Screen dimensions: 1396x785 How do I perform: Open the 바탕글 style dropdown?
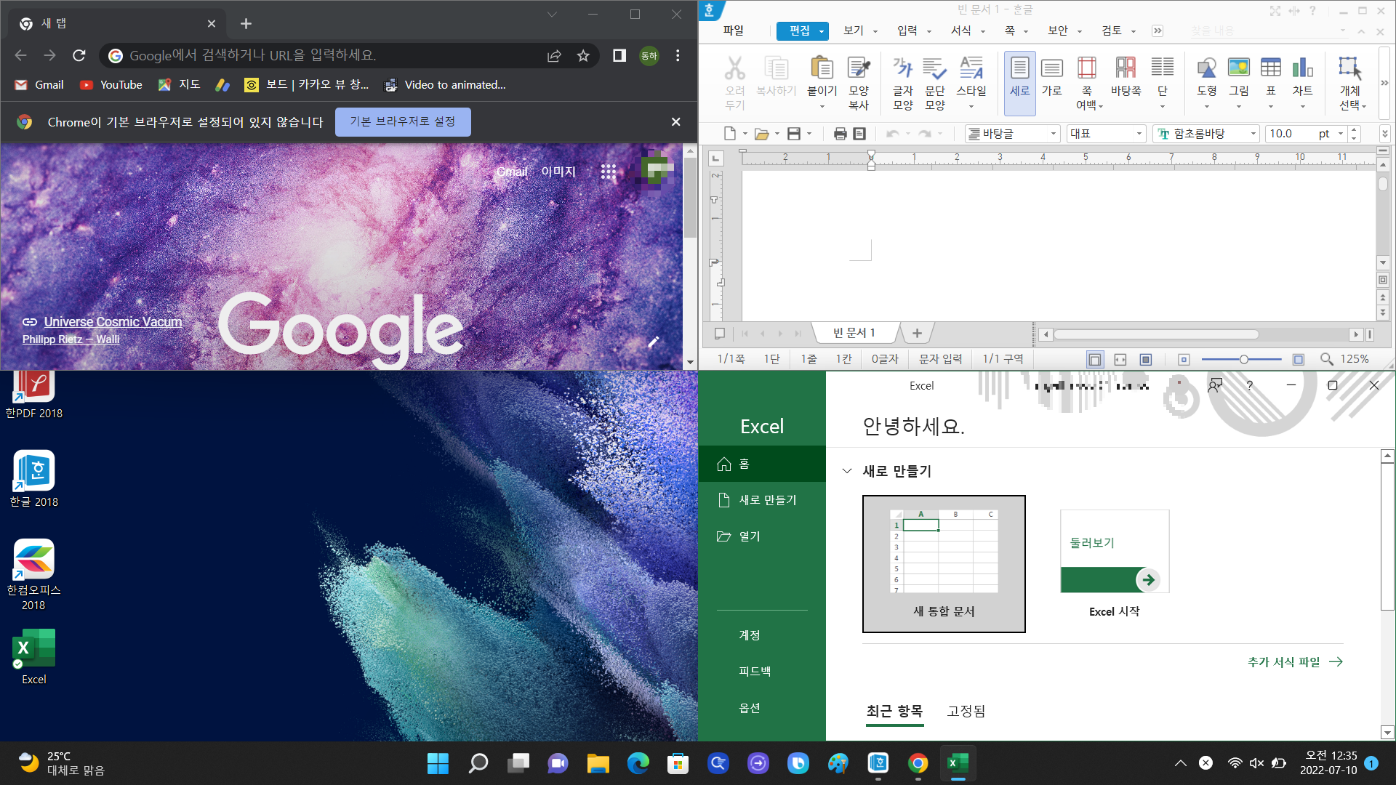tap(1053, 134)
